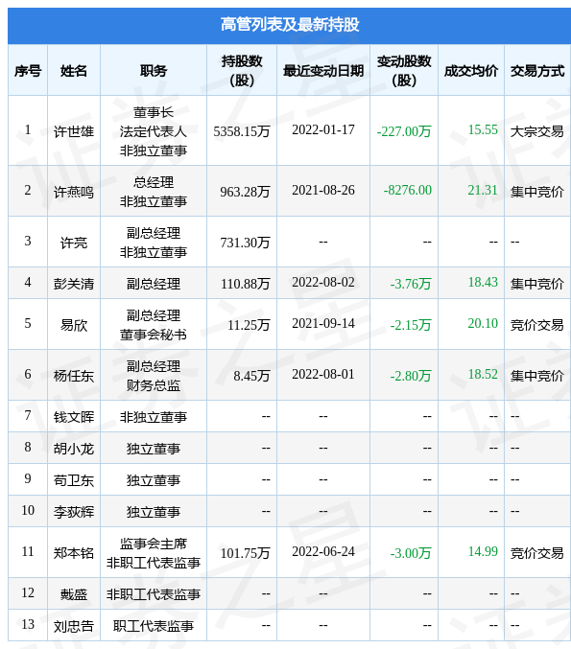
Task: Click the 成交均价 column header
Action: (x=471, y=71)
